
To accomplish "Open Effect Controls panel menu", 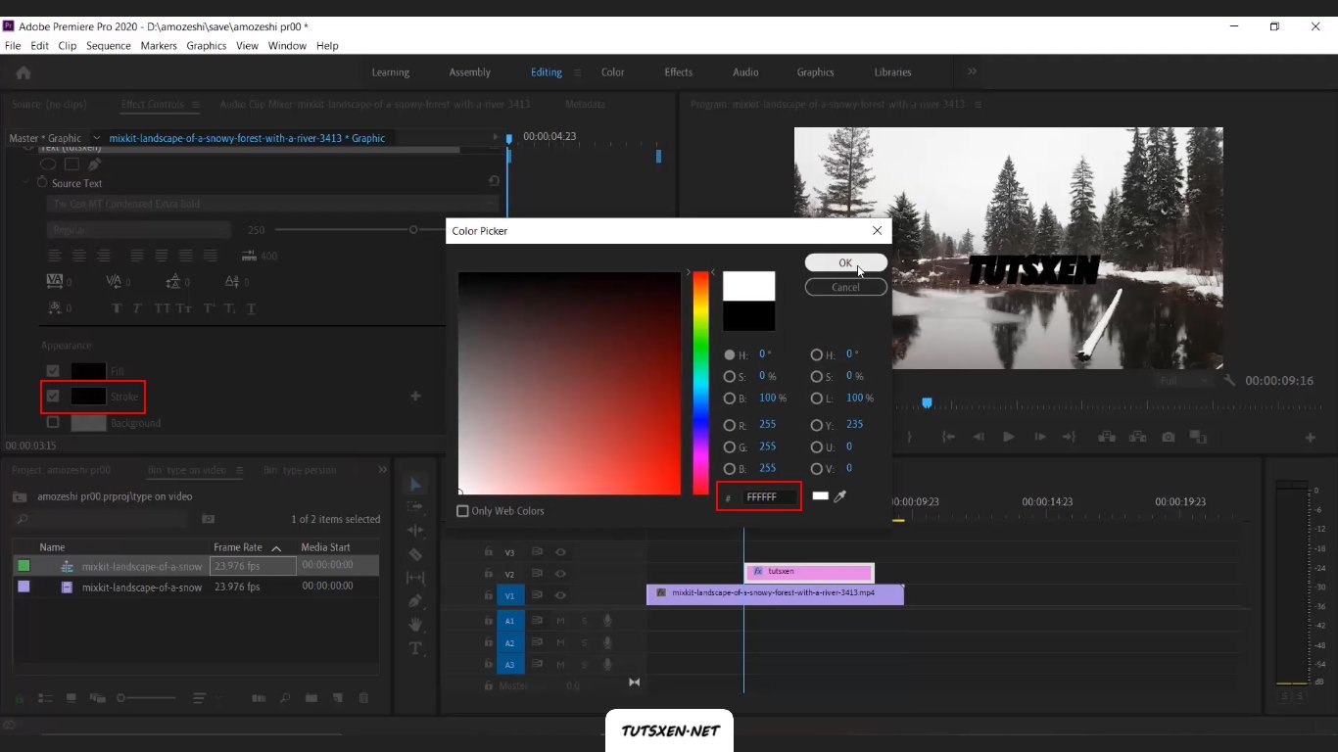I will click(x=195, y=104).
